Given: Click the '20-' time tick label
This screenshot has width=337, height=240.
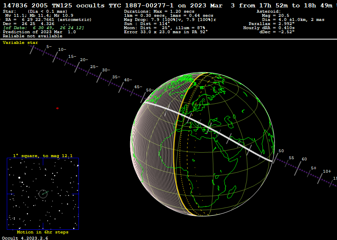Looking at the screenshot, I should (x=84, y=60).
